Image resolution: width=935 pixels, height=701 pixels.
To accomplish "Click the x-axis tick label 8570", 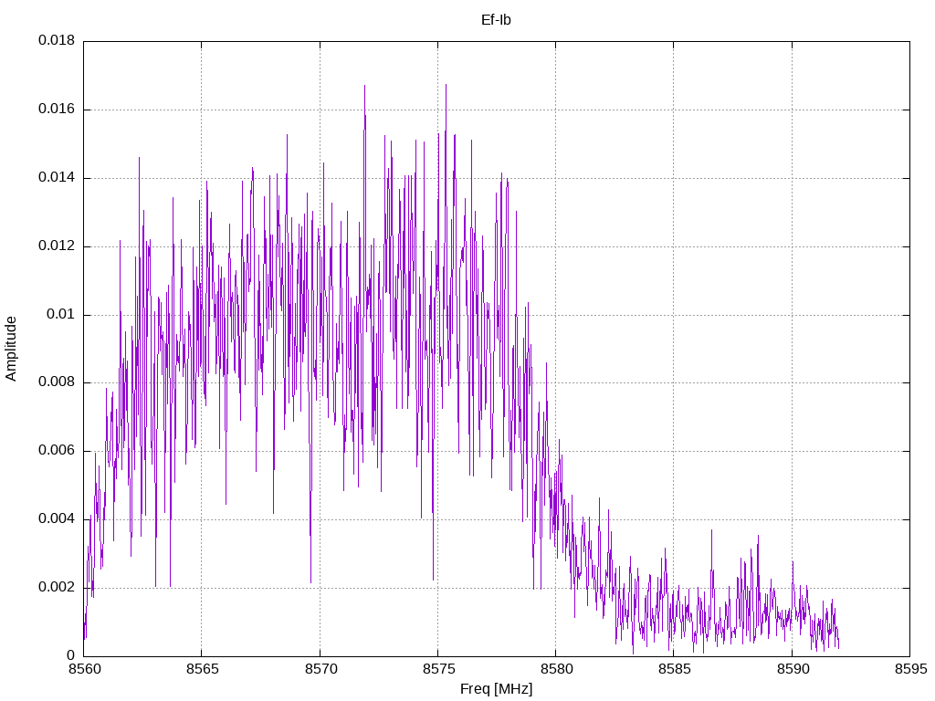I will tap(320, 669).
